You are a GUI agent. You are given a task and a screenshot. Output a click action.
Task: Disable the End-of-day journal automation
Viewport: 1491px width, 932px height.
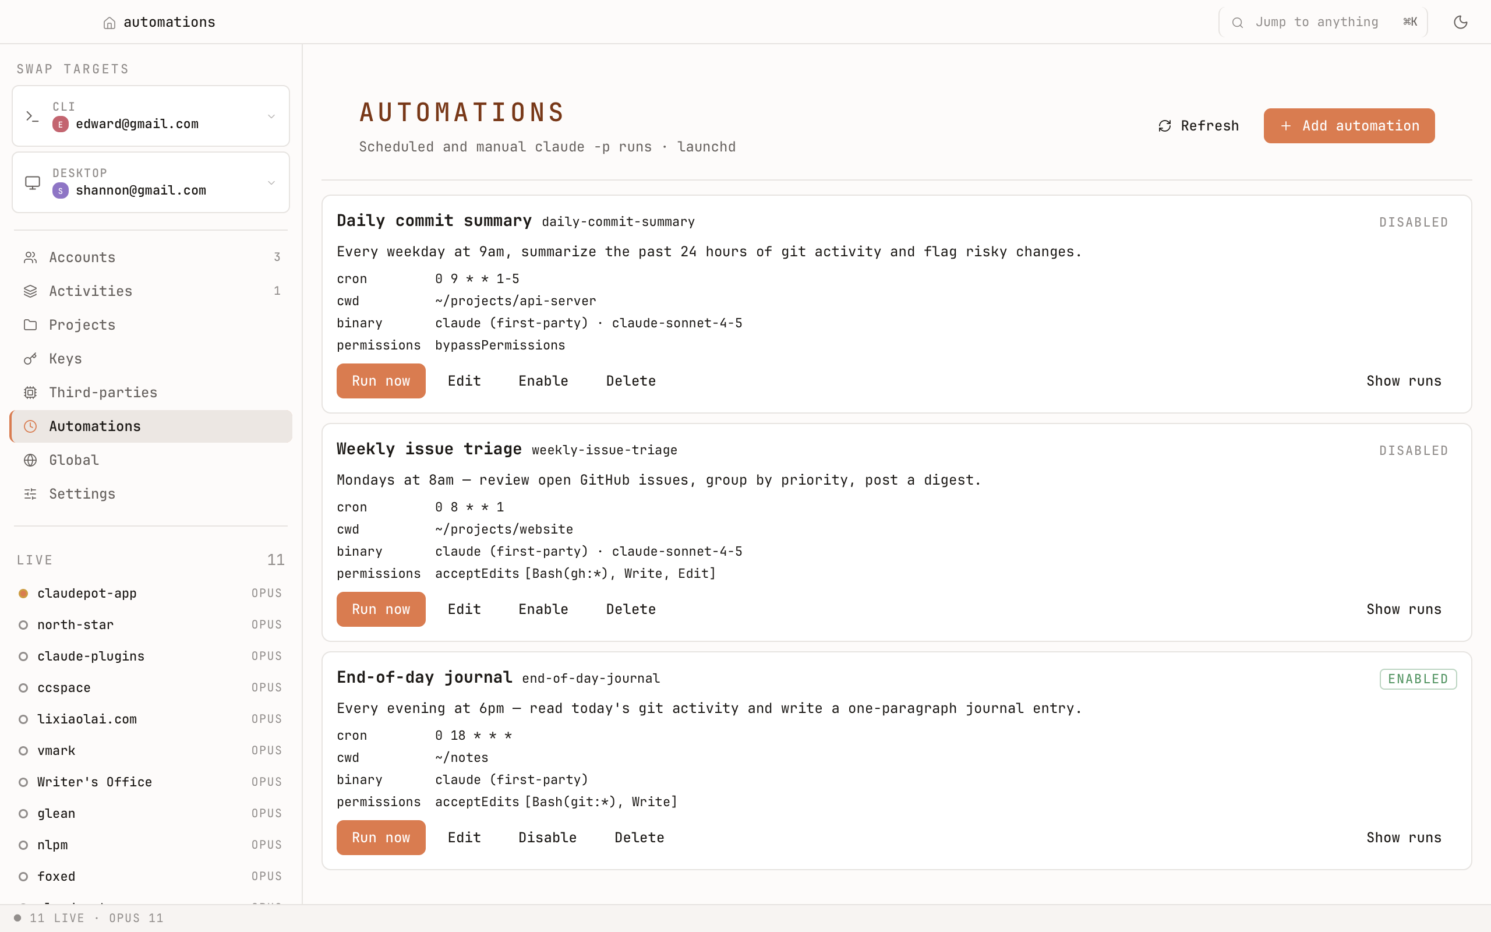tap(547, 837)
